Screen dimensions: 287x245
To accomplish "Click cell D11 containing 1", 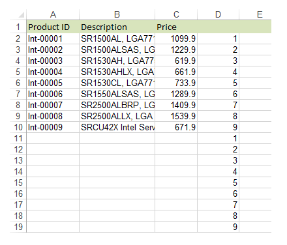I will coord(218,138).
